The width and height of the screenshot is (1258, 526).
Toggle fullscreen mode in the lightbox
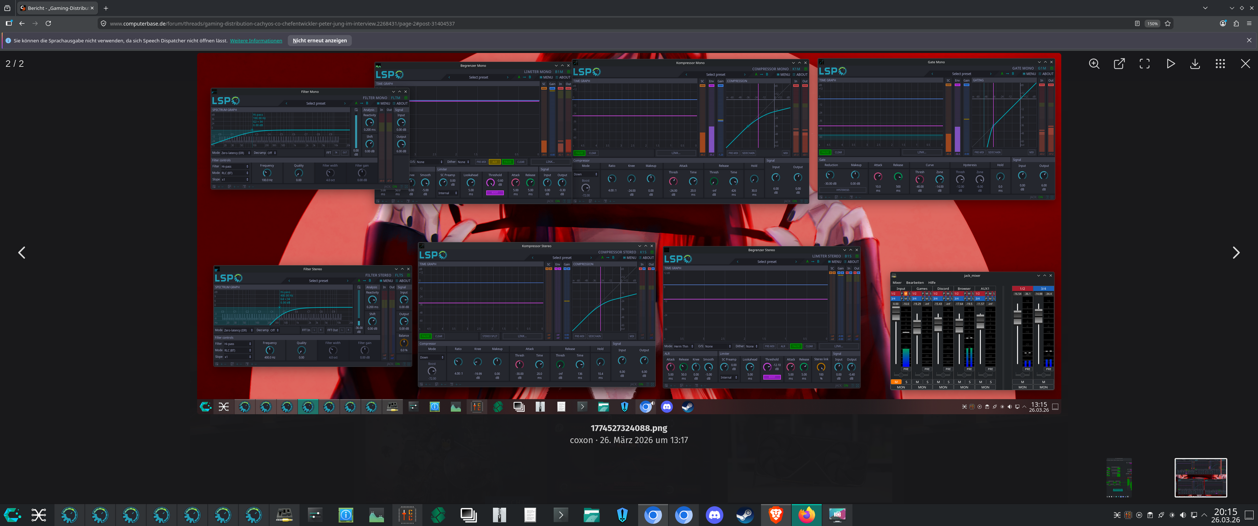[1145, 64]
